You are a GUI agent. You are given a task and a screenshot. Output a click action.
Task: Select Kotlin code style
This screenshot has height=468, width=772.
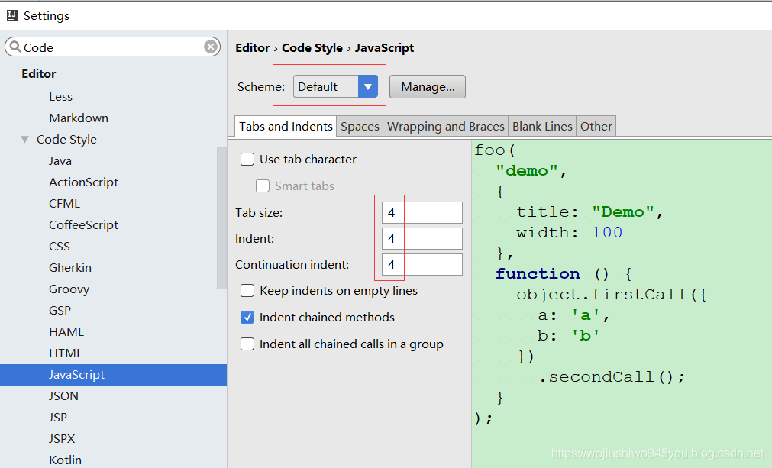click(65, 460)
